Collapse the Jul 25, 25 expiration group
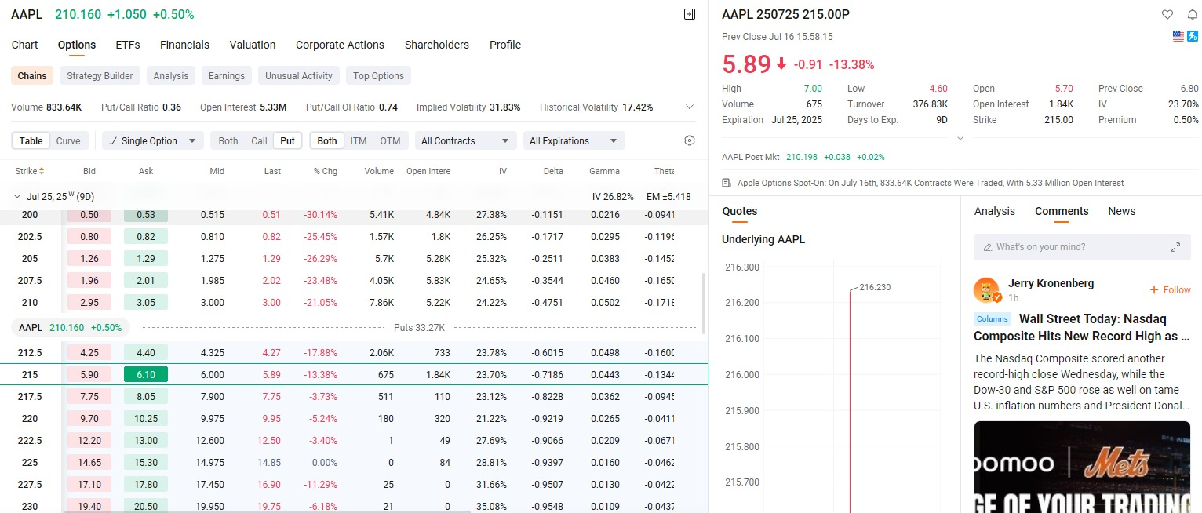 point(17,197)
